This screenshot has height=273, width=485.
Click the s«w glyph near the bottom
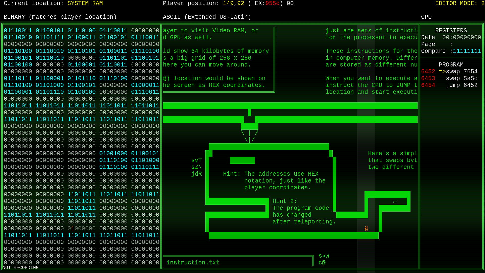click(324, 256)
